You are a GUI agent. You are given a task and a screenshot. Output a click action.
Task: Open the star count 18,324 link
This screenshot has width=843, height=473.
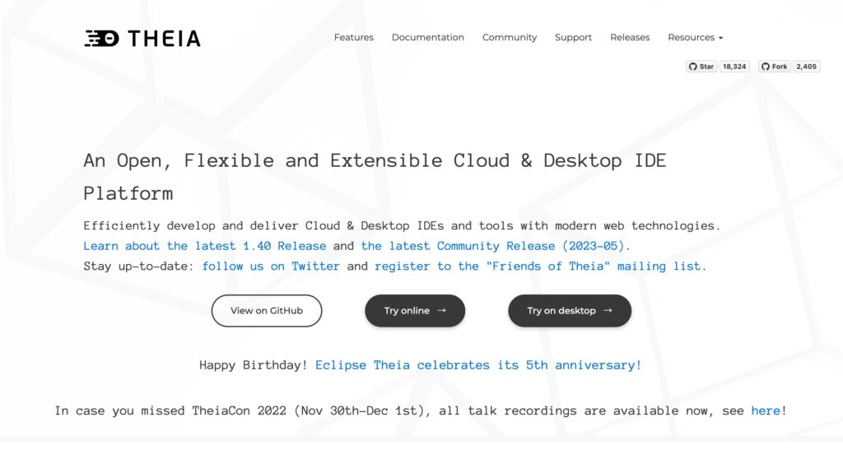coord(734,67)
